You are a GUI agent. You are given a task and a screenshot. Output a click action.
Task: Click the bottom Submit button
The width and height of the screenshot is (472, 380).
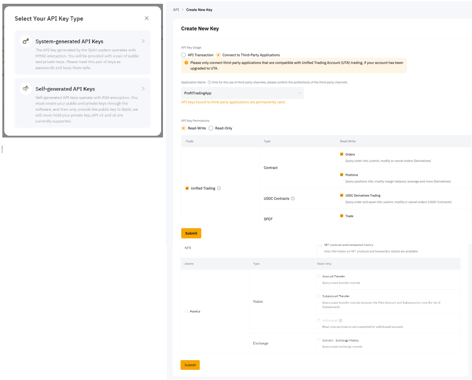[190, 365]
